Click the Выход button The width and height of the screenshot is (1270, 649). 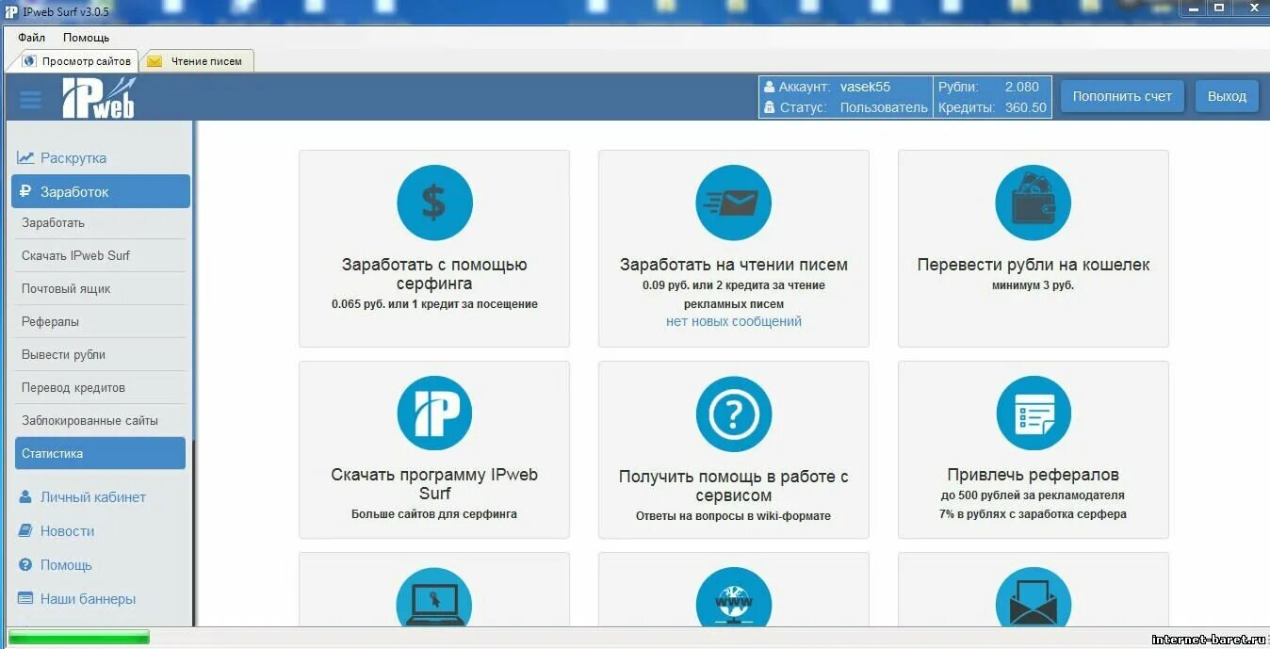1227,96
